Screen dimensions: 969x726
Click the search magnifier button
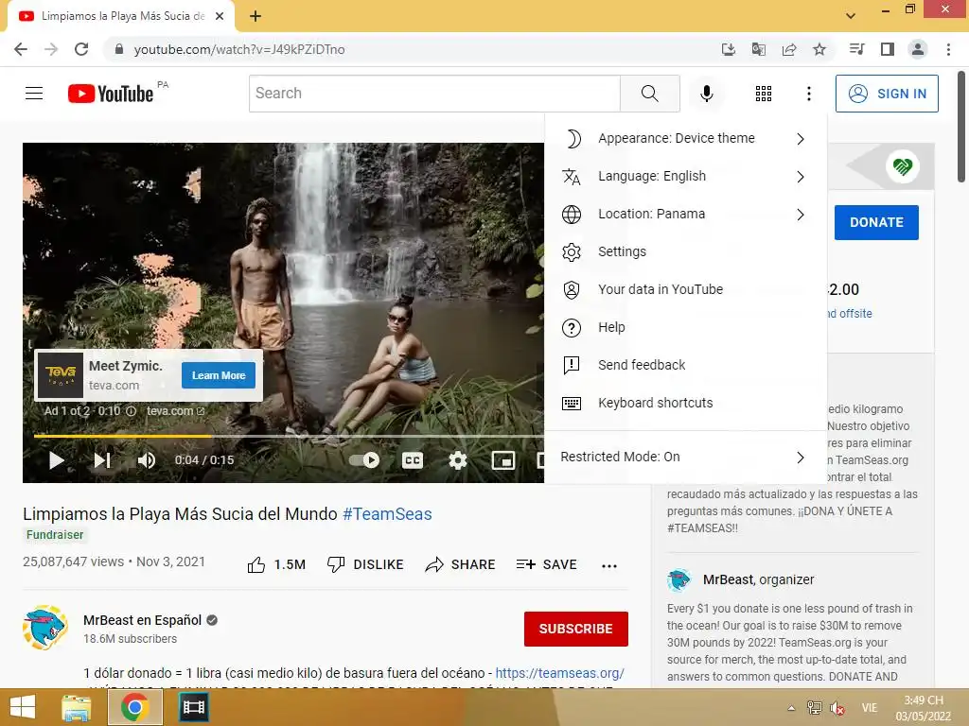(649, 94)
